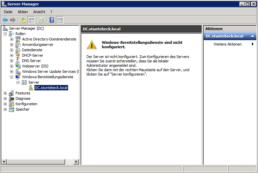Click the Windows Server Update Services icon

tap(18, 71)
